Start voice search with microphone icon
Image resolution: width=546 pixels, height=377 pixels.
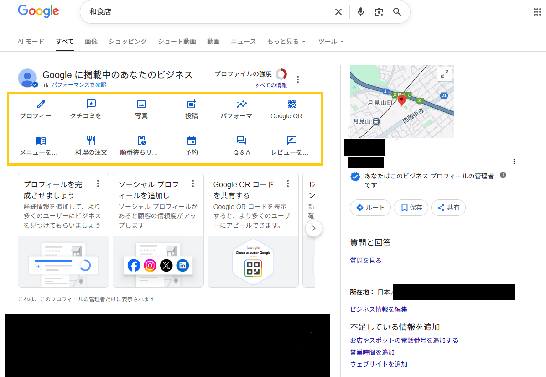[361, 12]
